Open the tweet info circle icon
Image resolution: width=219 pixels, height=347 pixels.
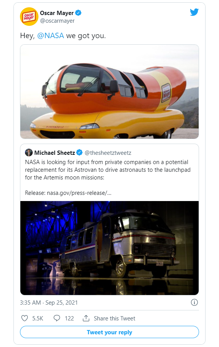coord(194,302)
